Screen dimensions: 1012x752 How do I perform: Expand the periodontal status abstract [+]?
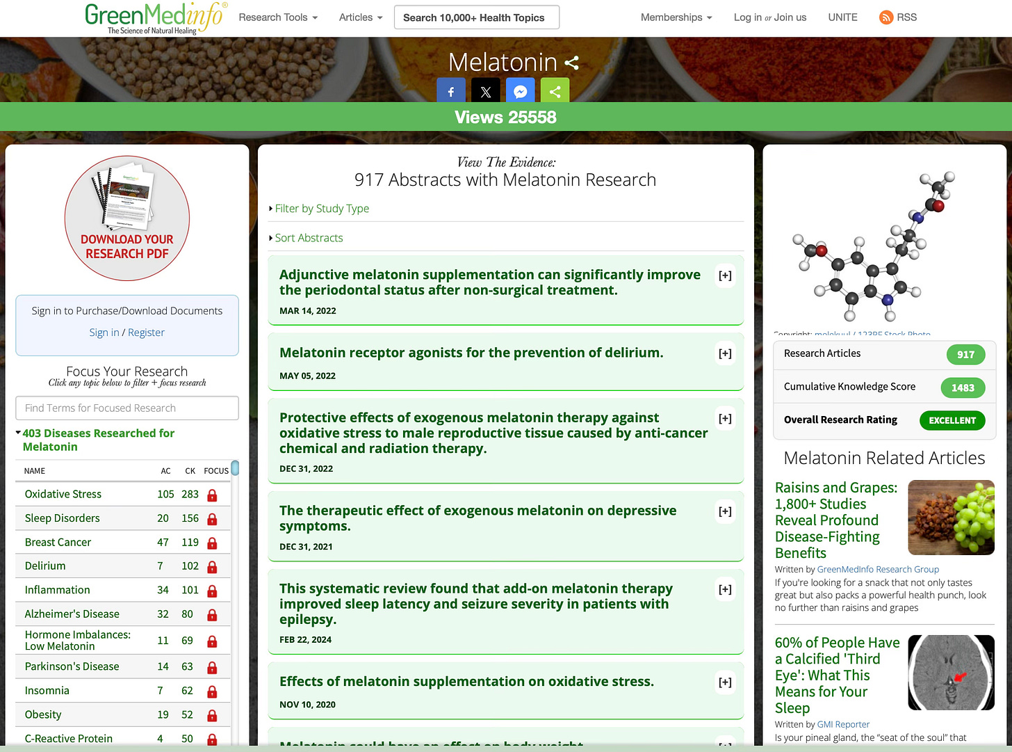(x=725, y=275)
